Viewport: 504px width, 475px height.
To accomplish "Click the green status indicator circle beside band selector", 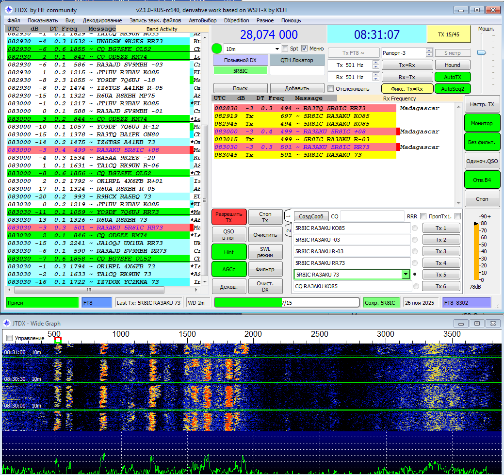I will click(x=217, y=49).
